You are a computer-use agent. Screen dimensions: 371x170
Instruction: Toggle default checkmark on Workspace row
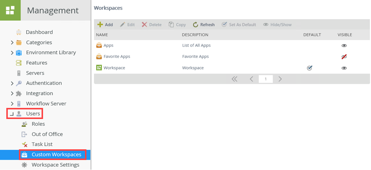(309, 68)
